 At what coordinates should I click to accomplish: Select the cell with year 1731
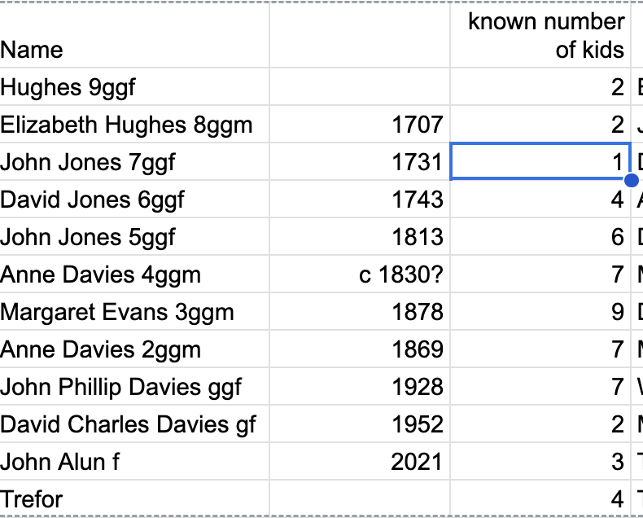click(x=359, y=162)
